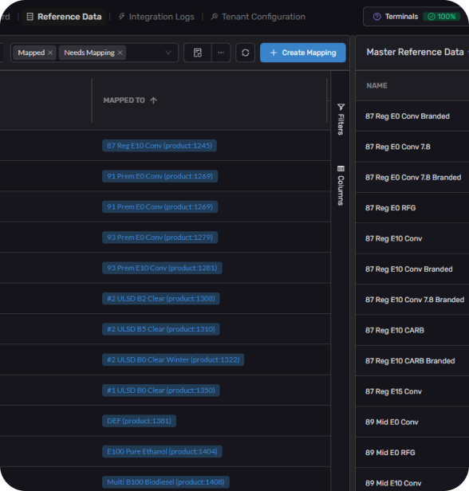Switch to the Integration Logs tab
469x491 pixels.
(x=156, y=17)
